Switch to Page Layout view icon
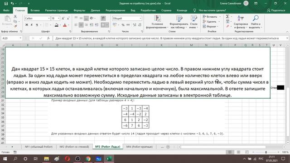Image resolution: width=290 pixels, height=163 pixels. pos(238,152)
